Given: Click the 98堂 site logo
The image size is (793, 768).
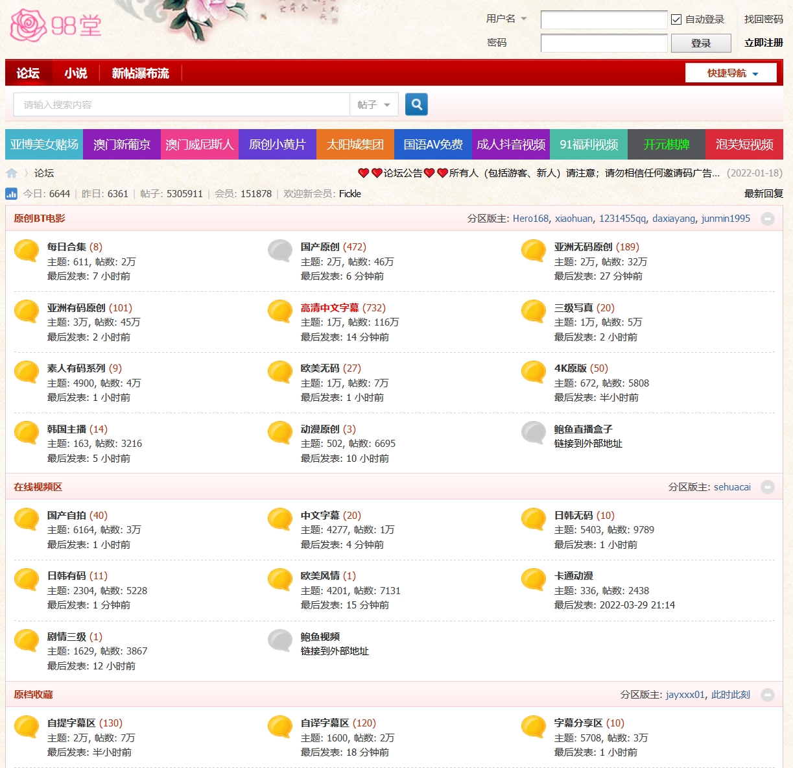Looking at the screenshot, I should click(x=56, y=25).
